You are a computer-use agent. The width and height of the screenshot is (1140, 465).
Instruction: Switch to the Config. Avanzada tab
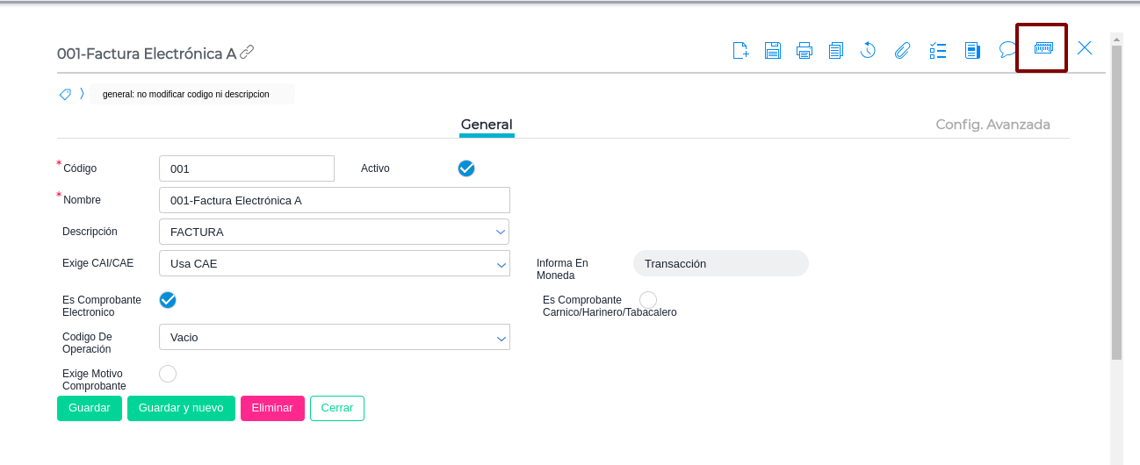(992, 125)
